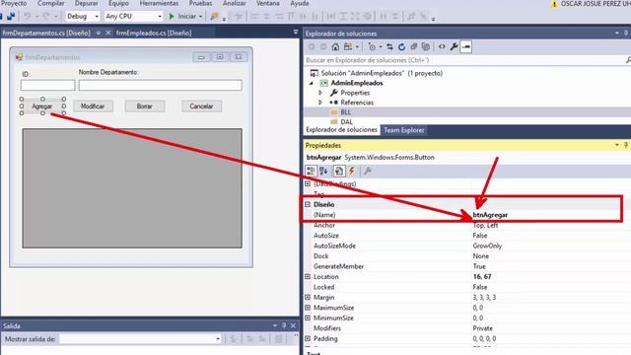Show Events with lightning bolt icon
Viewport: 631px width, 355px height.
pyautogui.click(x=352, y=171)
